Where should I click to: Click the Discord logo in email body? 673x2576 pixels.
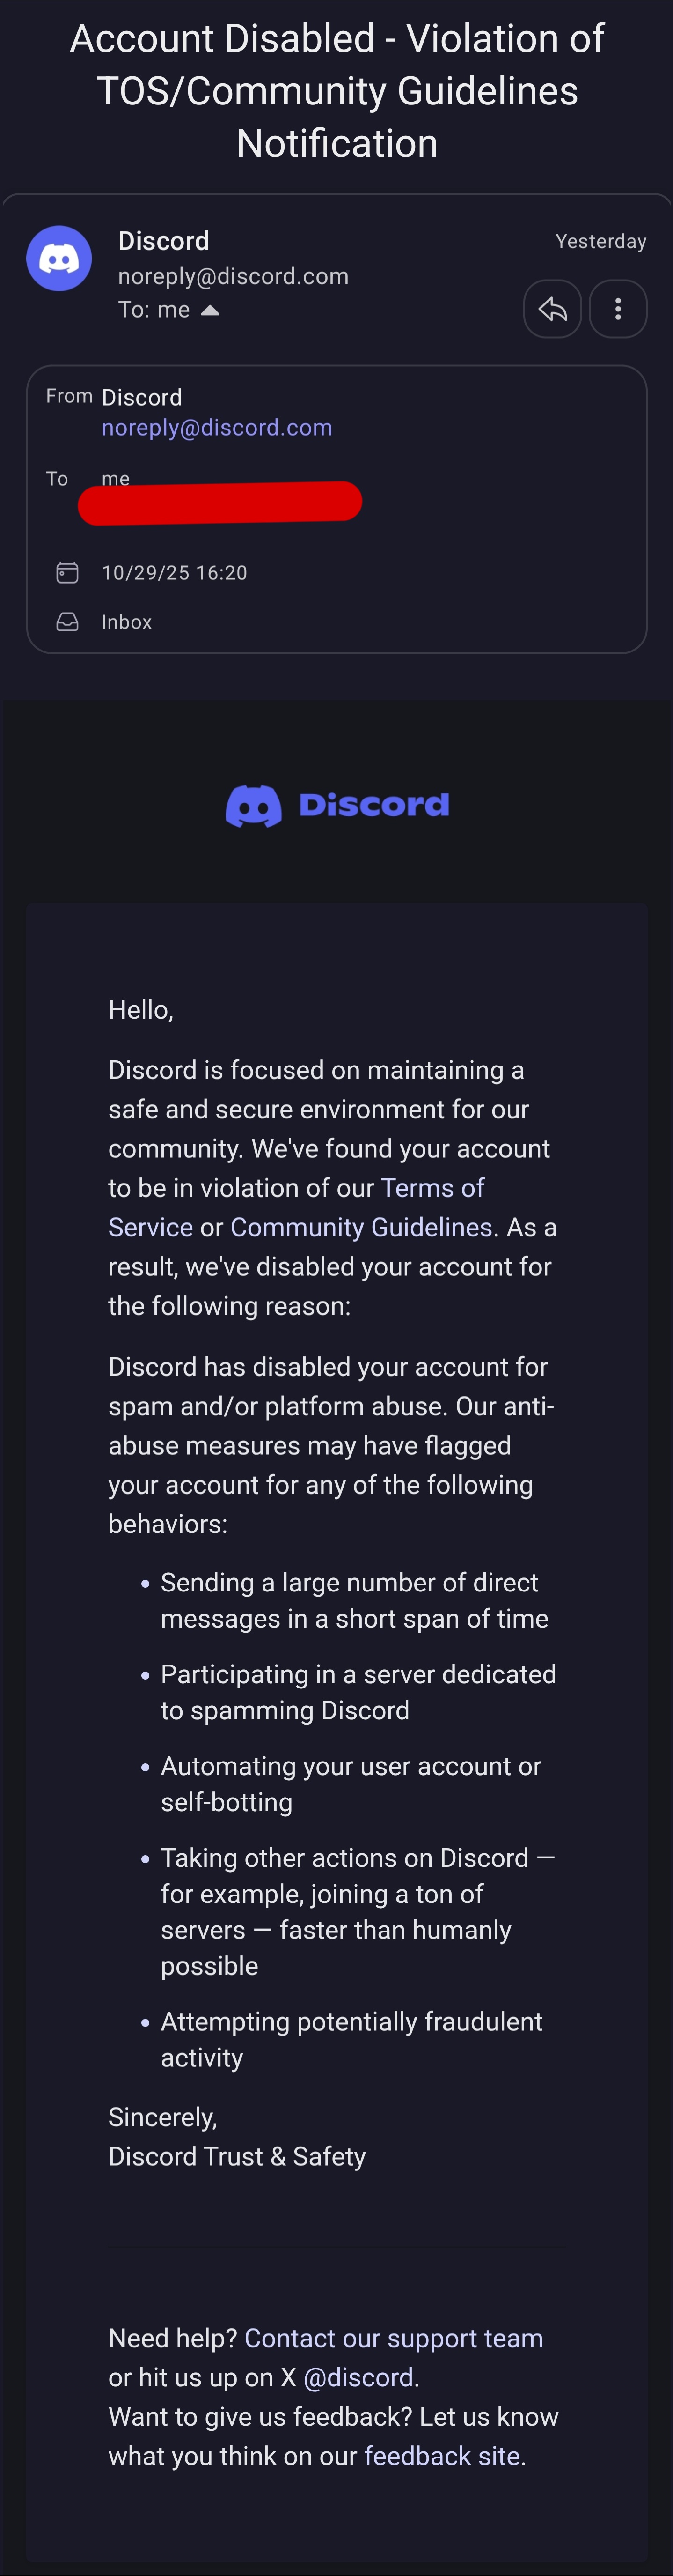tap(336, 805)
